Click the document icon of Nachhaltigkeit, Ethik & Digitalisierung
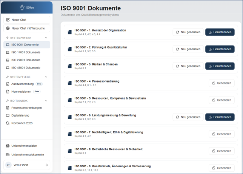Screen dimensions: 243x174 [70, 134]
